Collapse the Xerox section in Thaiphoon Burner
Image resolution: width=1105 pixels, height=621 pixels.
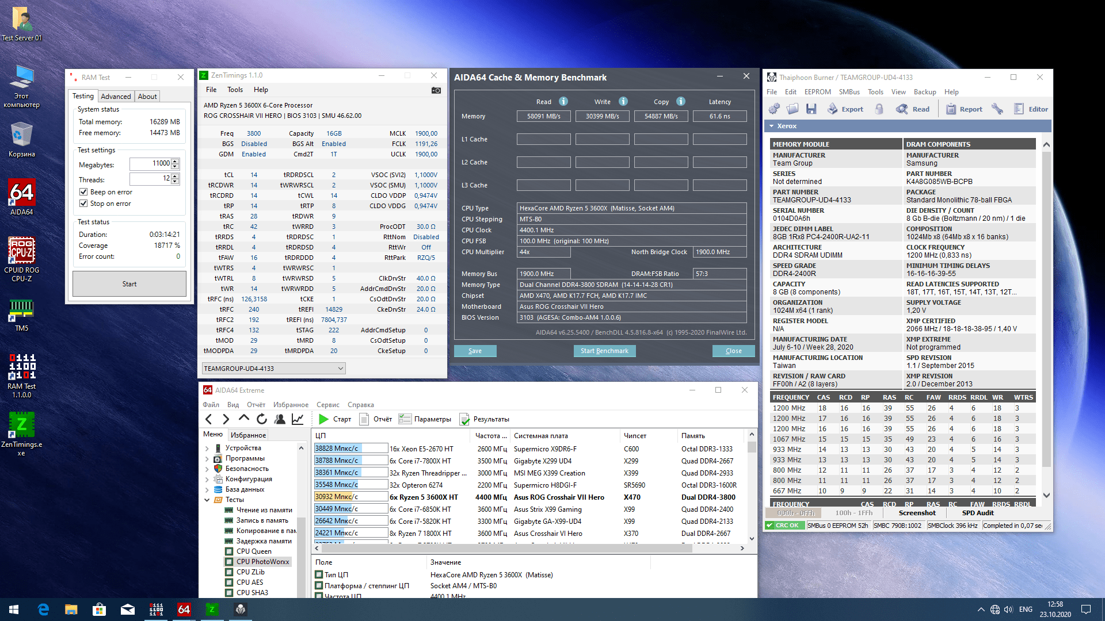(771, 126)
